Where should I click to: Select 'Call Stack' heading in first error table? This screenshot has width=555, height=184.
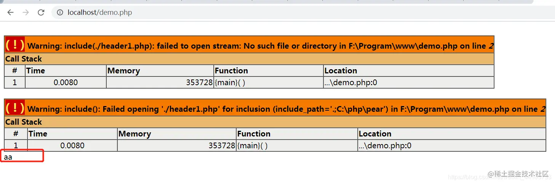[x=24, y=59]
